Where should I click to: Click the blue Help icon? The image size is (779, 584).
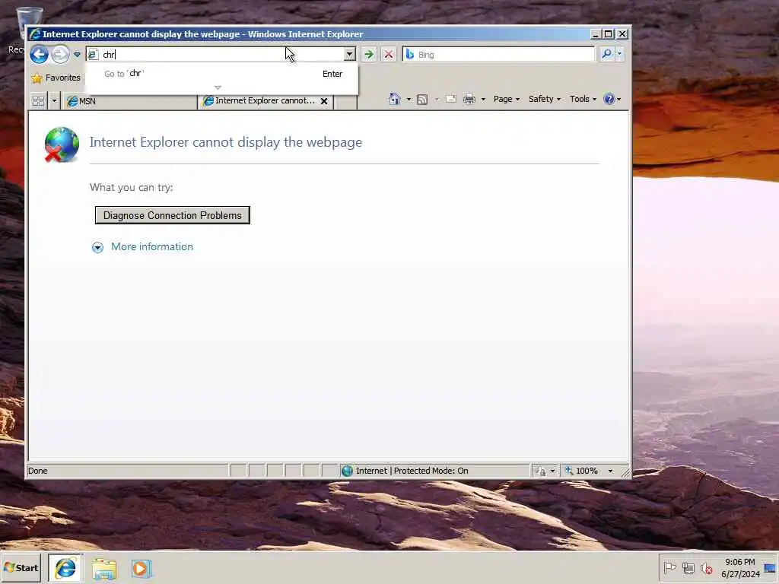tap(609, 99)
